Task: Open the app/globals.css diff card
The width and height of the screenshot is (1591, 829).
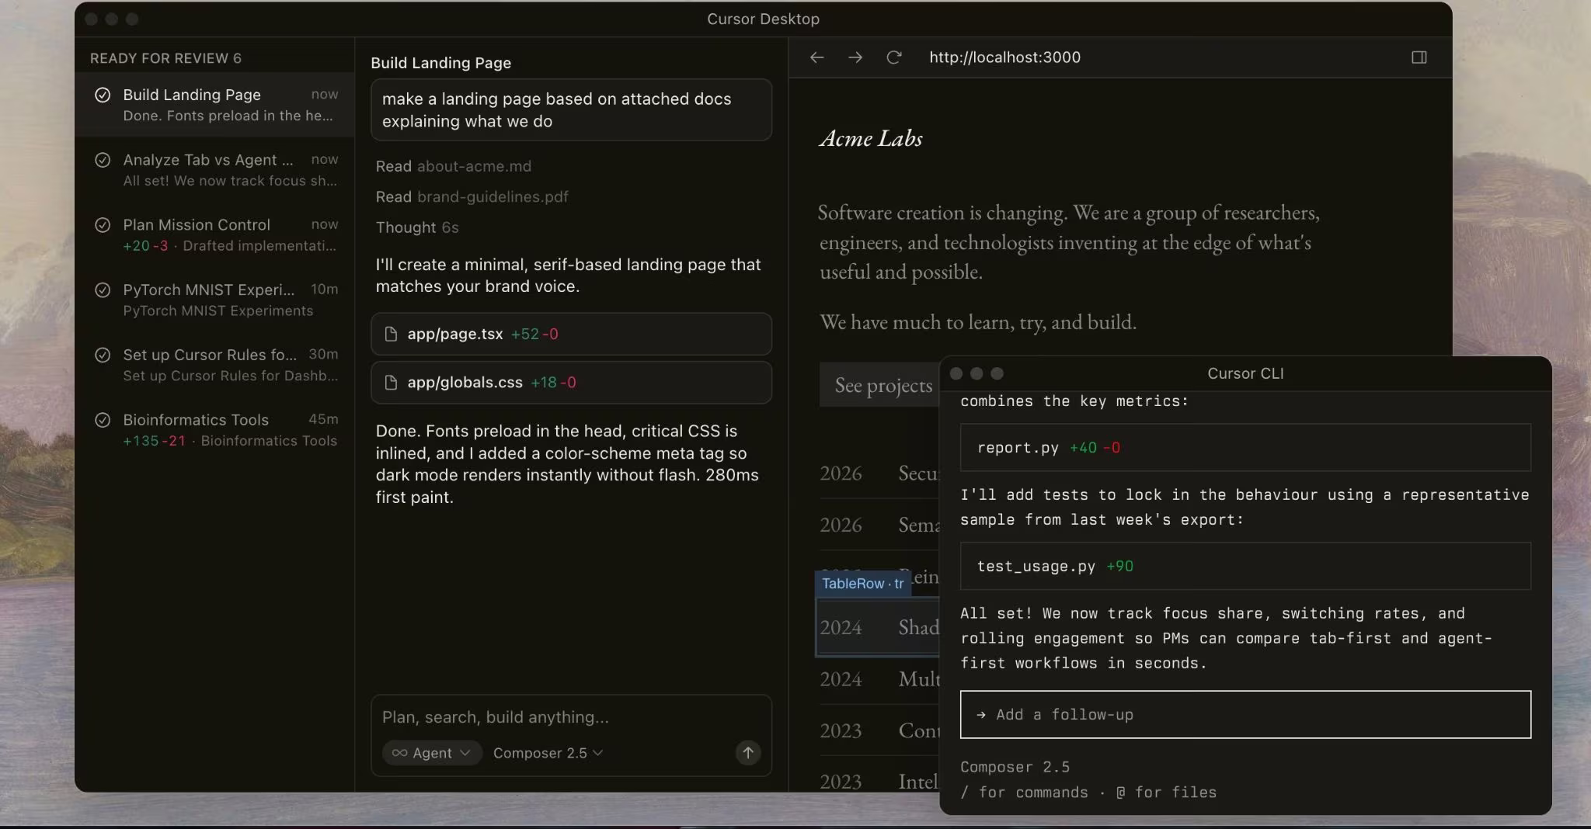Action: [571, 383]
